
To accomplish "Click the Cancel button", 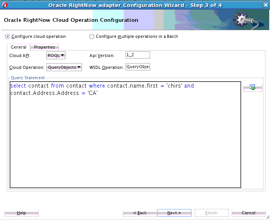I will point(249,213).
